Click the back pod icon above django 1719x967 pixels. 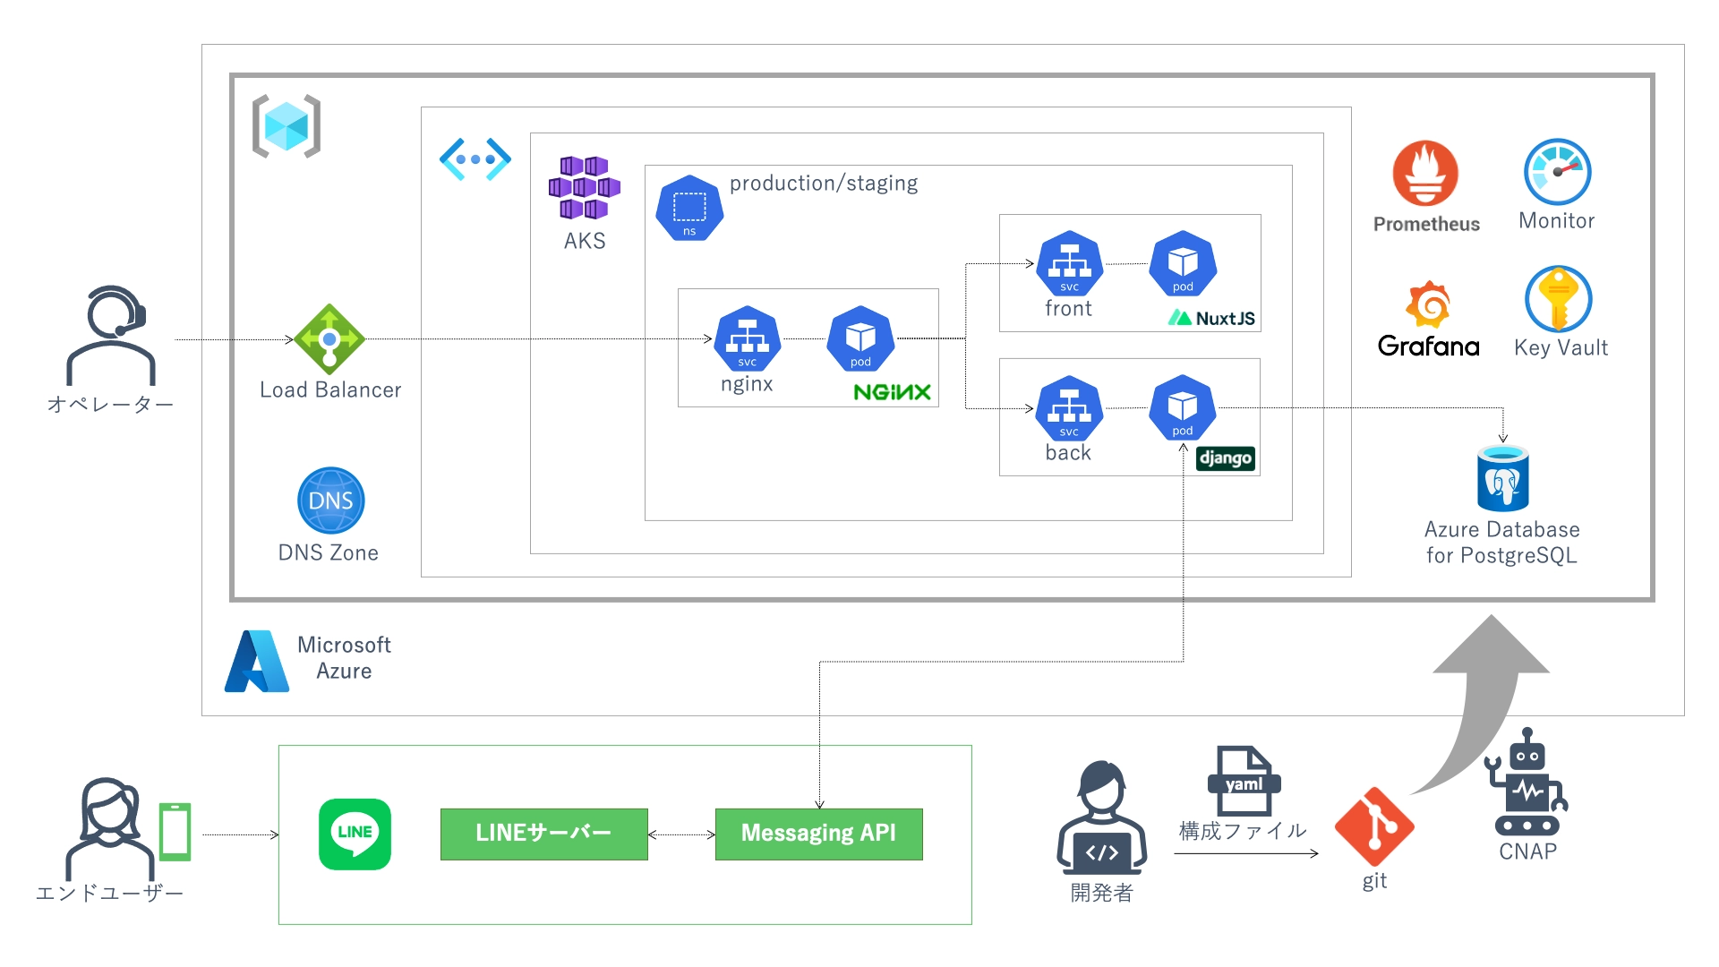click(1183, 408)
